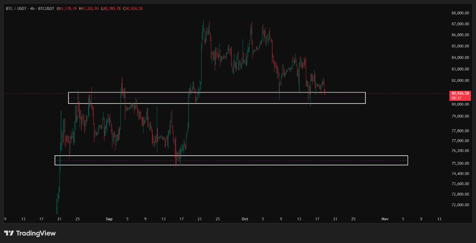Click the Sep label on the time axis
Viewport: 476px width, 243px height.
(109, 219)
